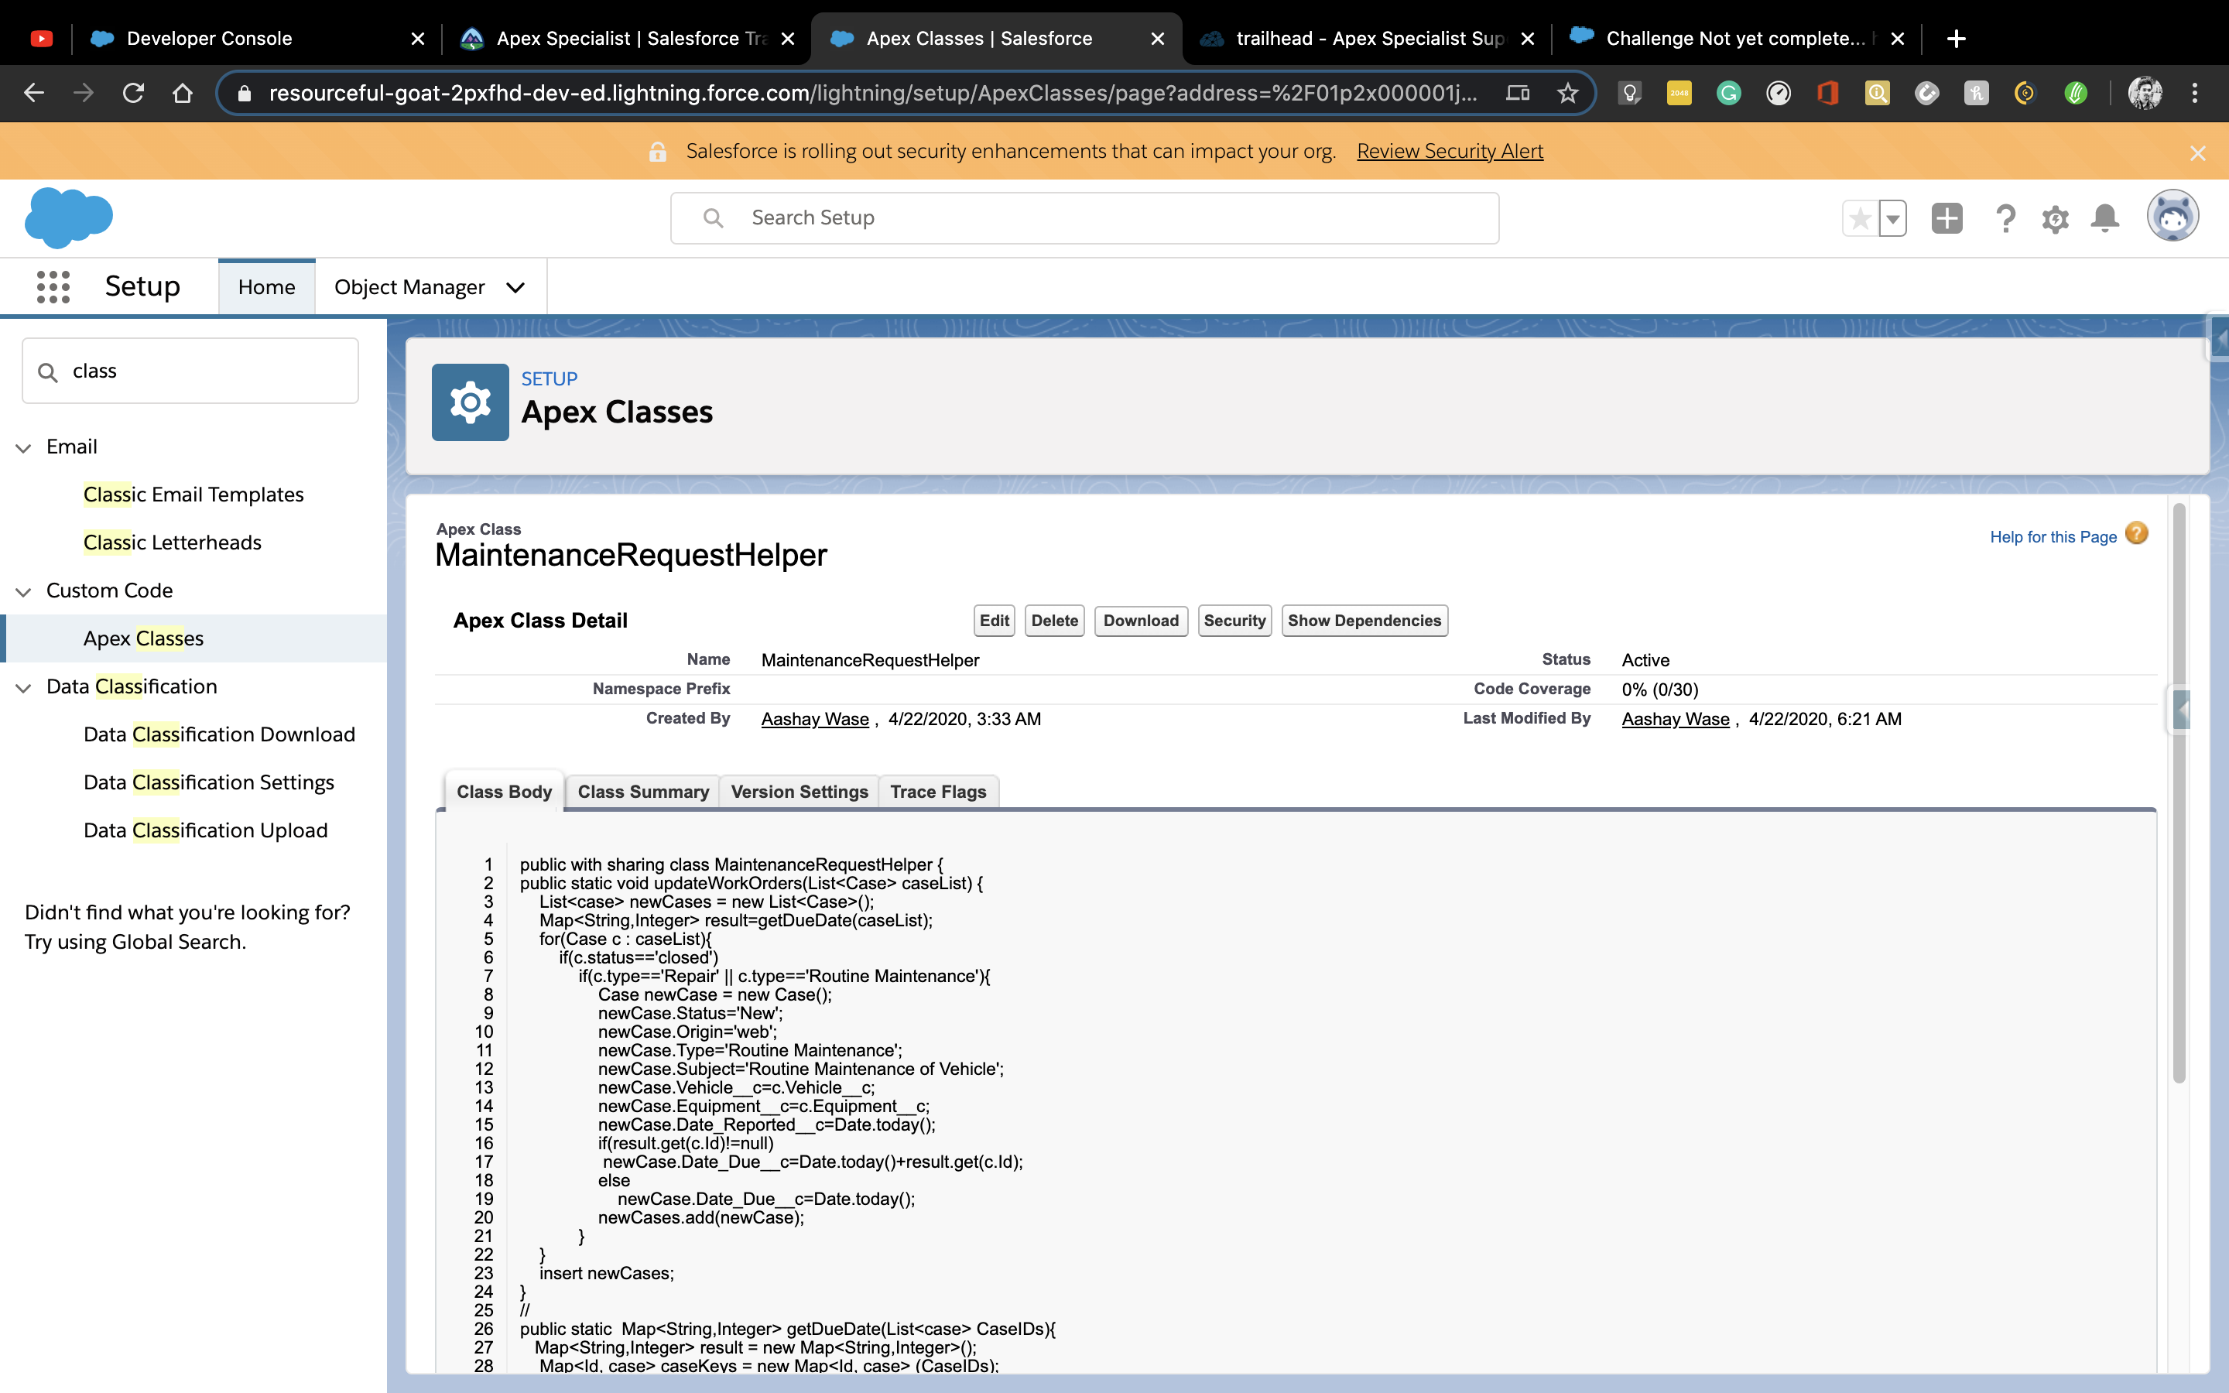Open Help for this Page link
2229x1393 pixels.
pos(2053,537)
